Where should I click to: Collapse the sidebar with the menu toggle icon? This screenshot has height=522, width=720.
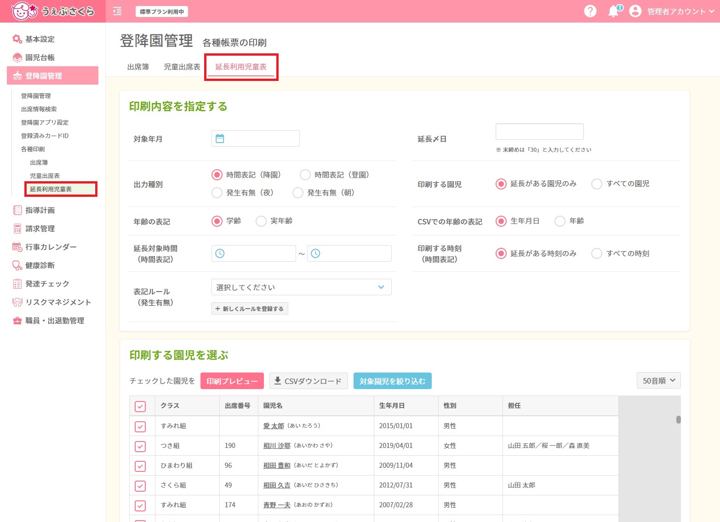pos(117,11)
